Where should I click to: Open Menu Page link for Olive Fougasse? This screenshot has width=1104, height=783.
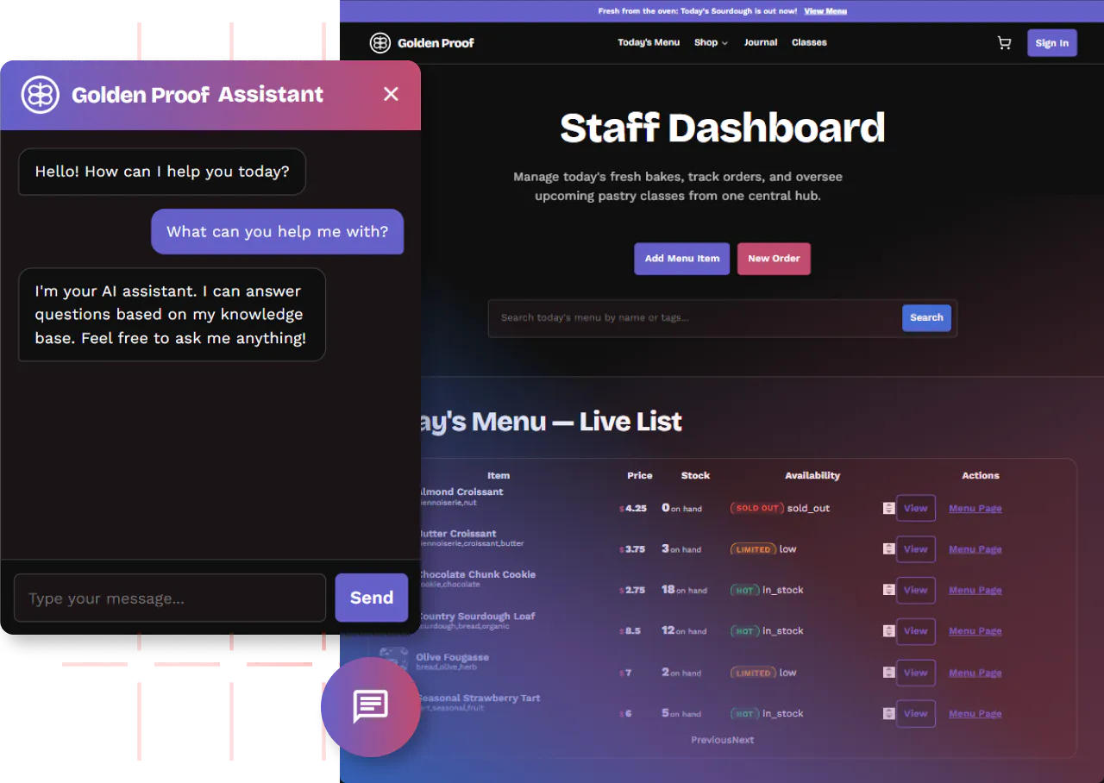[975, 673]
